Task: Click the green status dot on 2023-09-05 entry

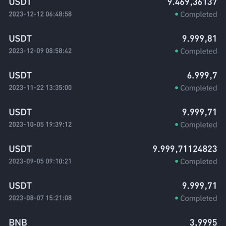Action: pyautogui.click(x=176, y=161)
